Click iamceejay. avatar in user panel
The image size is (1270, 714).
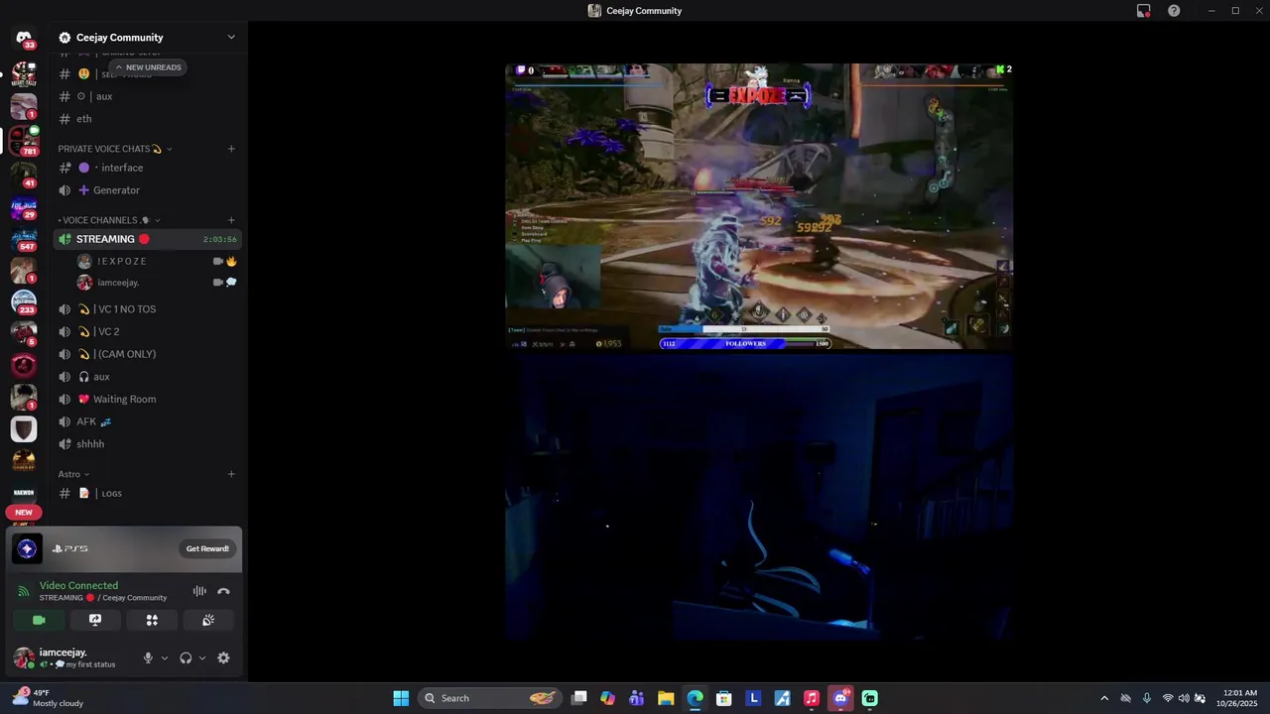click(23, 657)
